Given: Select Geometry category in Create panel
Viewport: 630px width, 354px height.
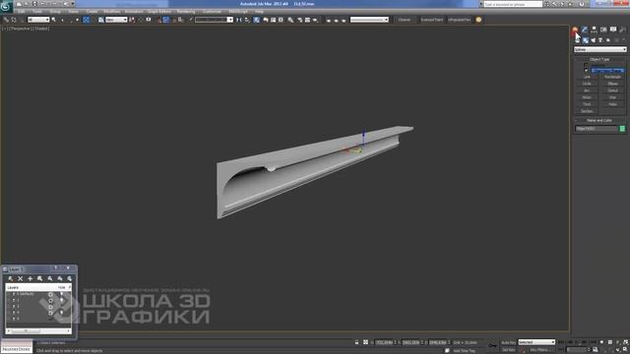Looking at the screenshot, I should tap(578, 40).
